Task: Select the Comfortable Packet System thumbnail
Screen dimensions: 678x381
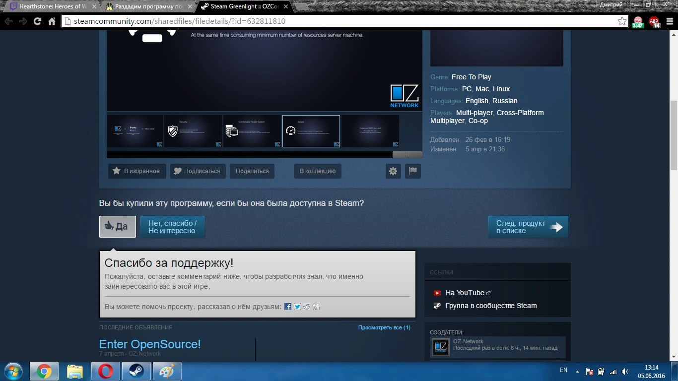Action: 252,131
